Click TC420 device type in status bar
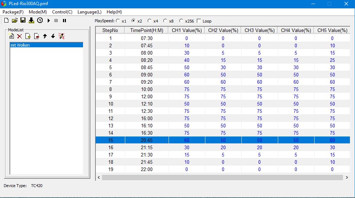Image resolution: width=355 pixels, height=198 pixels. 37,186
